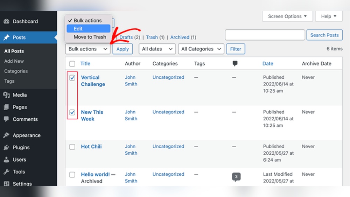Screen dimensions: 350x197
Task: Show the Trash (1) posts view
Action: 155,37
